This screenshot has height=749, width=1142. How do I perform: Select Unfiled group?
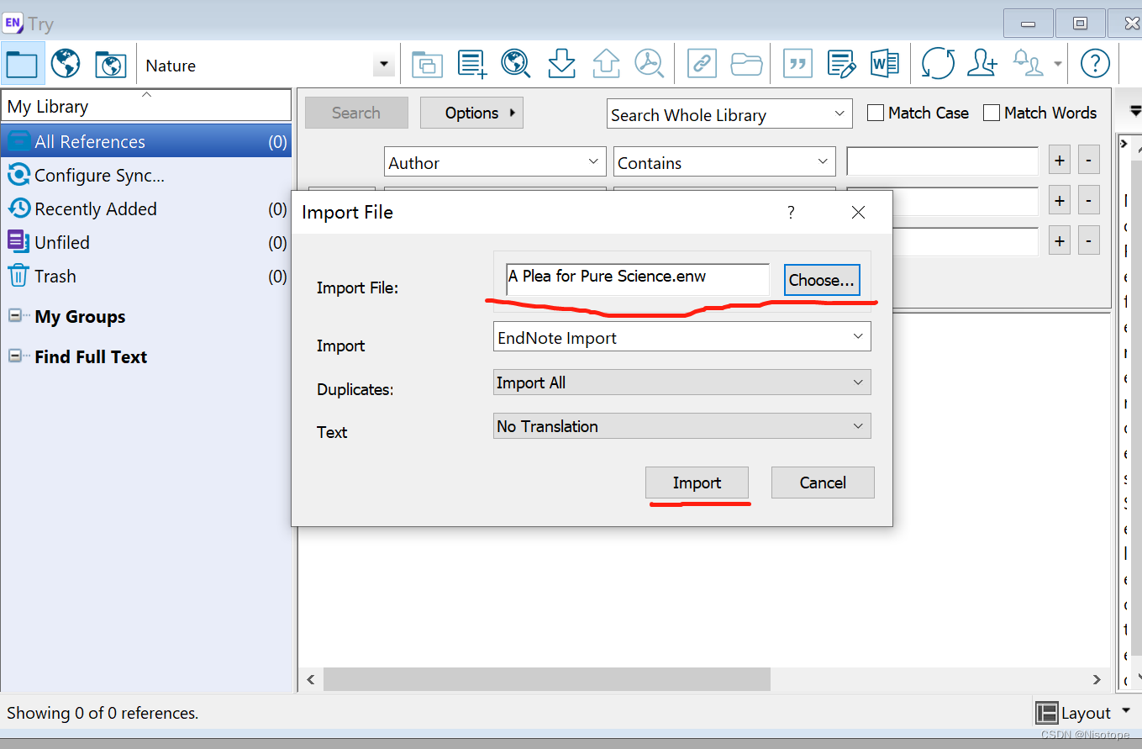(x=146, y=242)
